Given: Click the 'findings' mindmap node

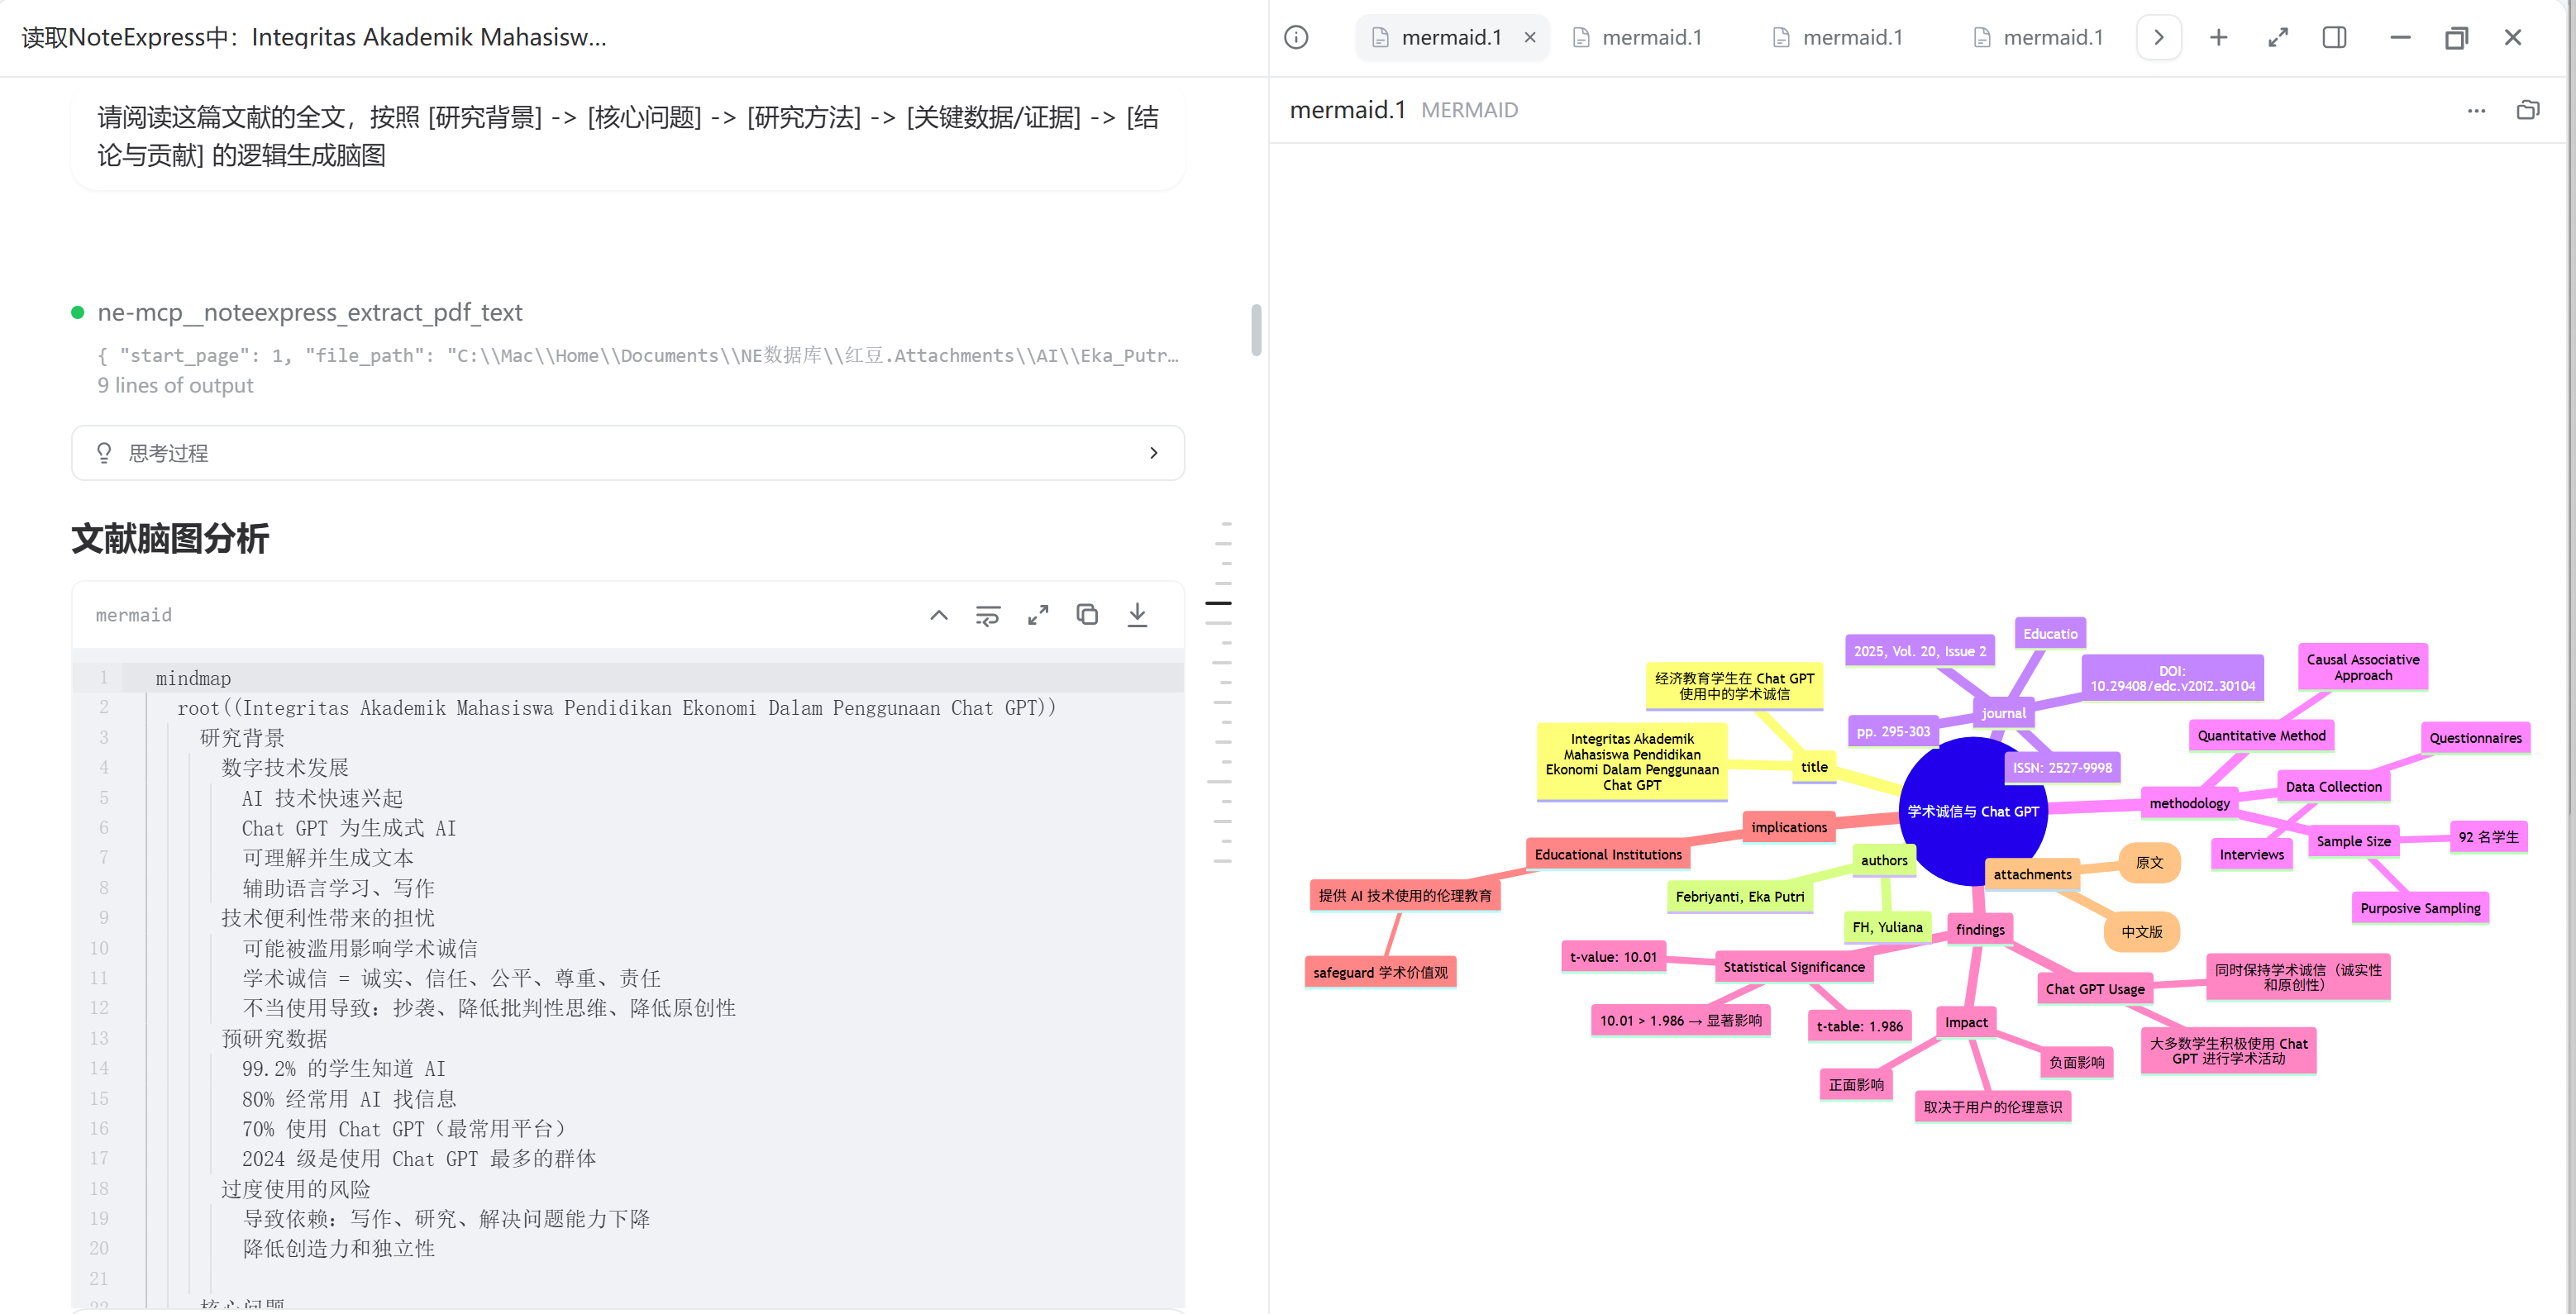Looking at the screenshot, I should [x=1980, y=930].
